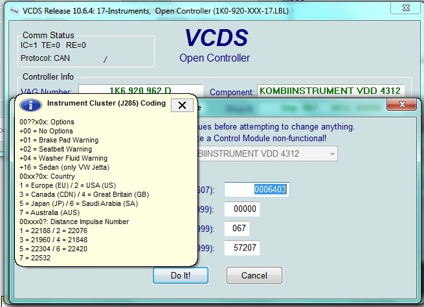424x307 pixels.
Task: Click the Component field KOMBIINSTRUMENT VDD 4312
Action: [330, 91]
